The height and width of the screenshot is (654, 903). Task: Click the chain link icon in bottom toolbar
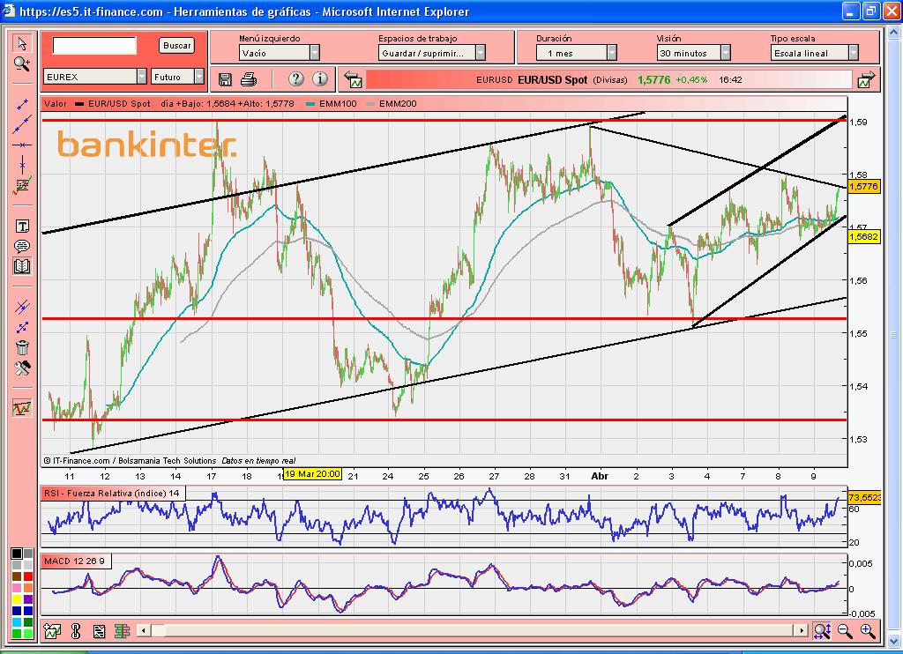click(x=76, y=632)
